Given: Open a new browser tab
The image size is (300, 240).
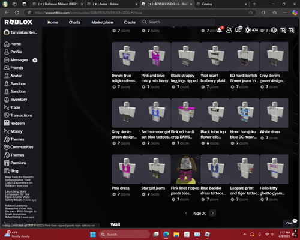Looking at the screenshot, I should [254, 4].
